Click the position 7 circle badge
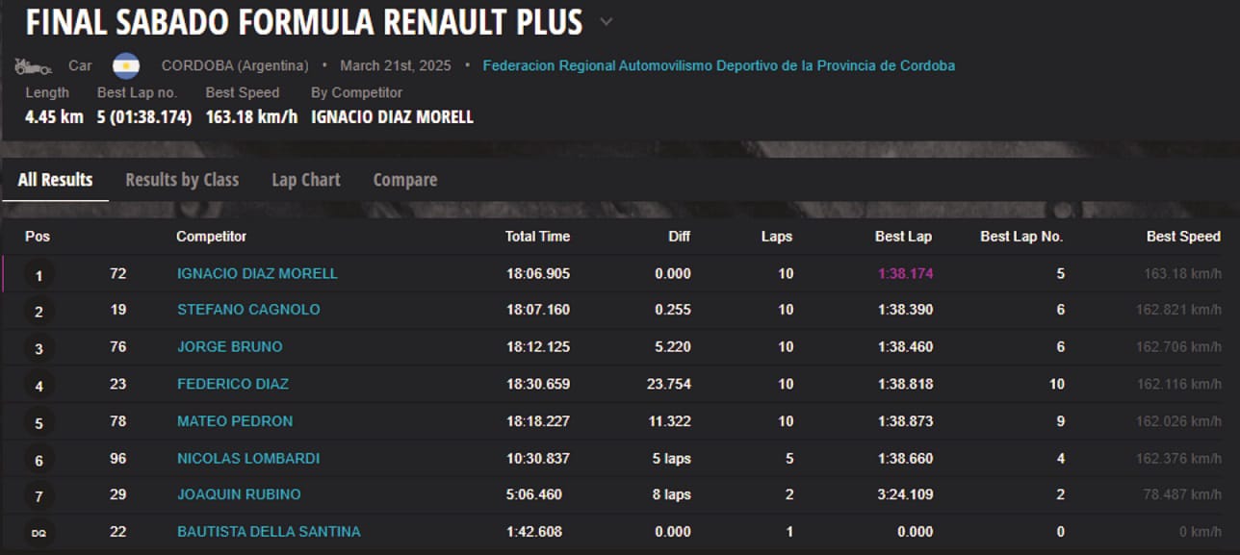1240x555 pixels. click(39, 496)
